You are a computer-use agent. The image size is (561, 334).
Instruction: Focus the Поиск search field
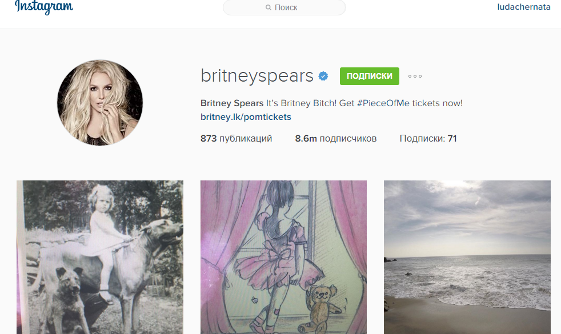click(x=284, y=7)
